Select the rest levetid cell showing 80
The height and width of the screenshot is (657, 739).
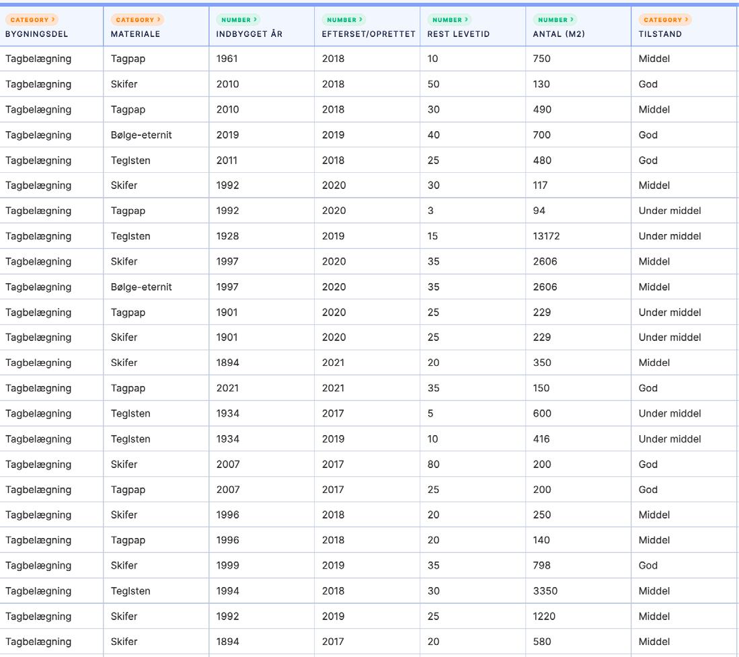(433, 464)
